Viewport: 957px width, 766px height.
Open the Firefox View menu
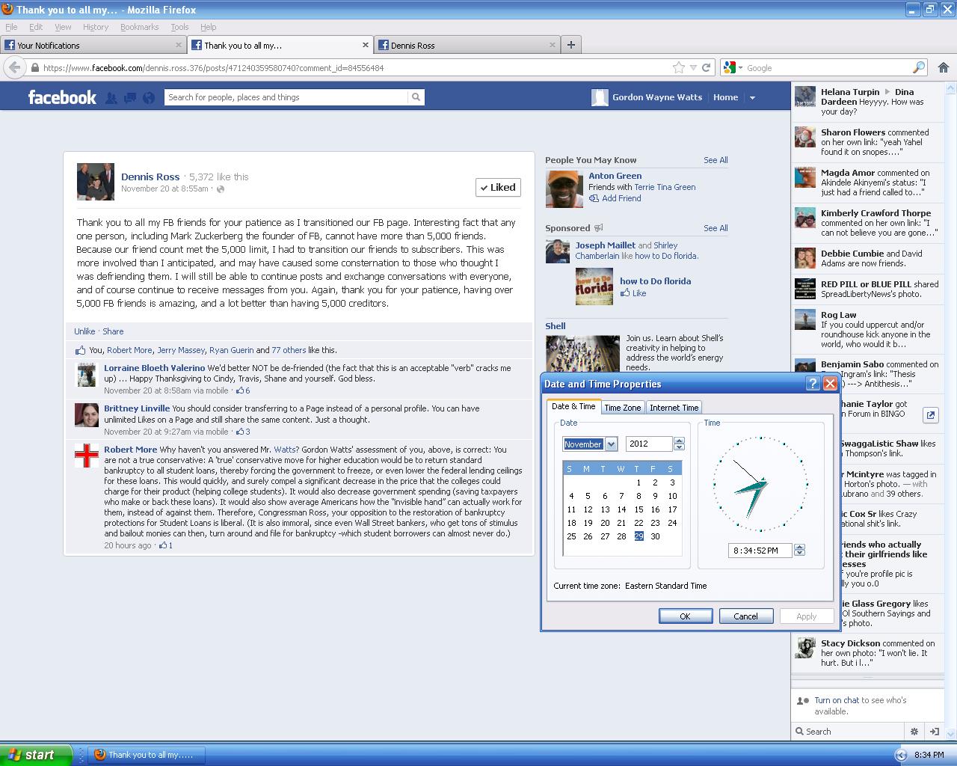coord(63,27)
